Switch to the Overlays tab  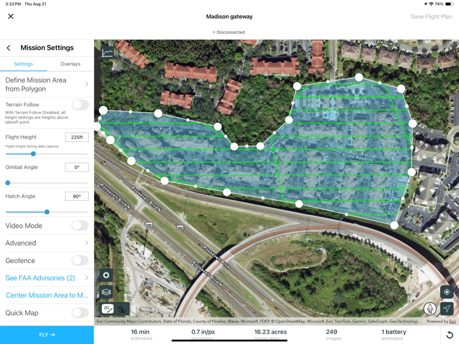point(70,64)
